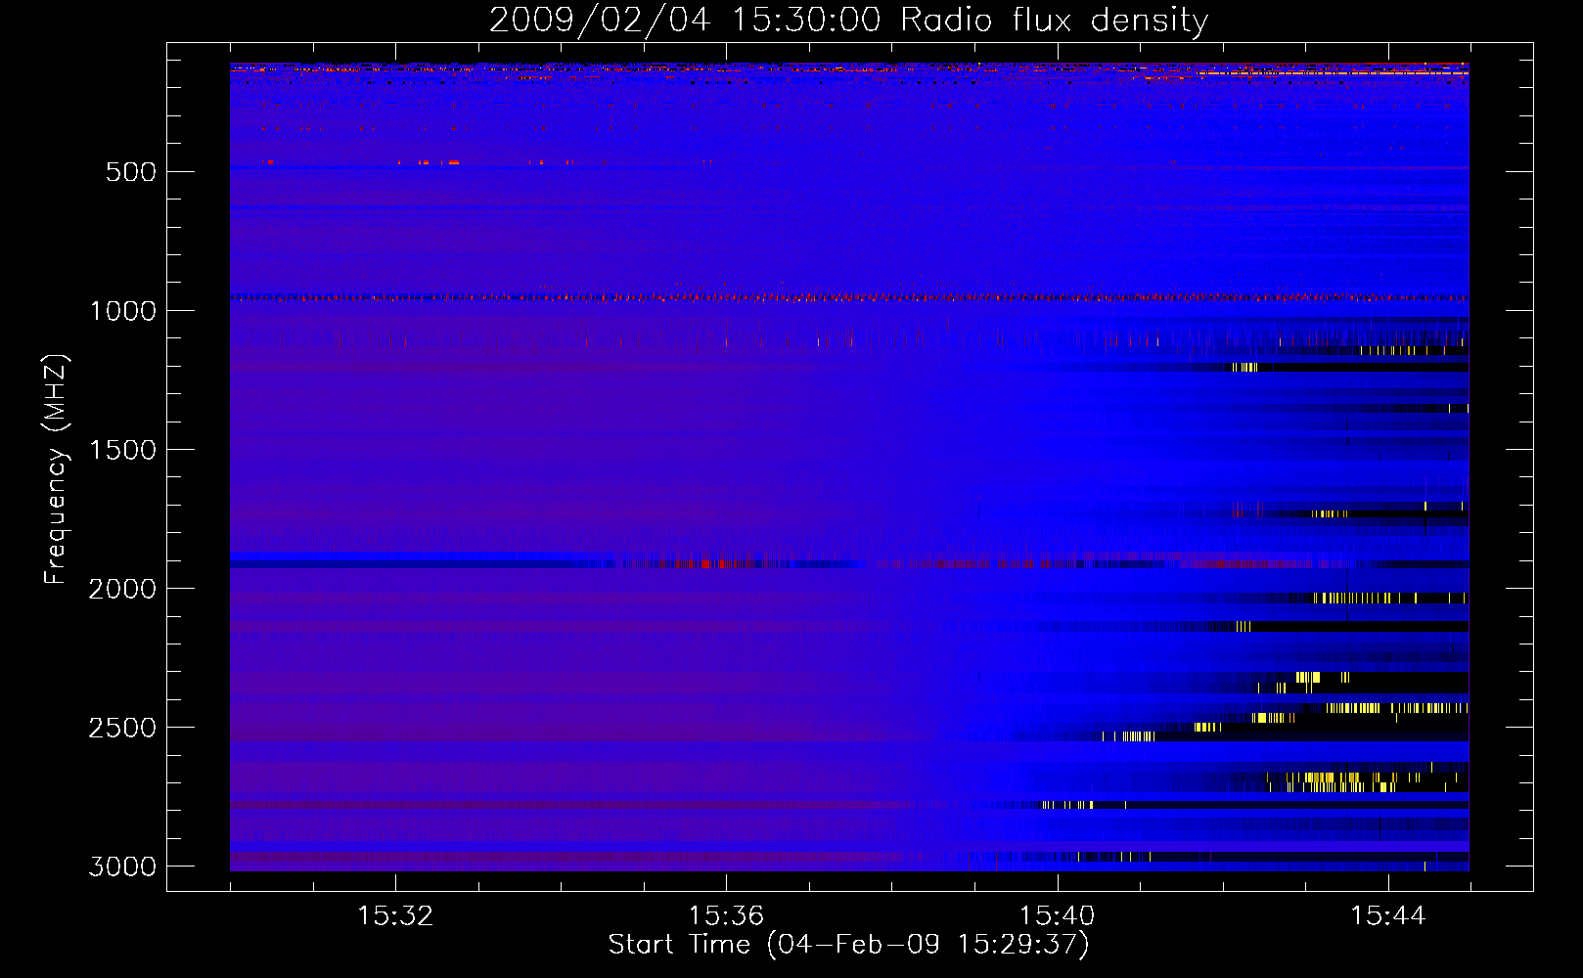
Task: Select the 2500 frequency tick label
Action: point(122,728)
